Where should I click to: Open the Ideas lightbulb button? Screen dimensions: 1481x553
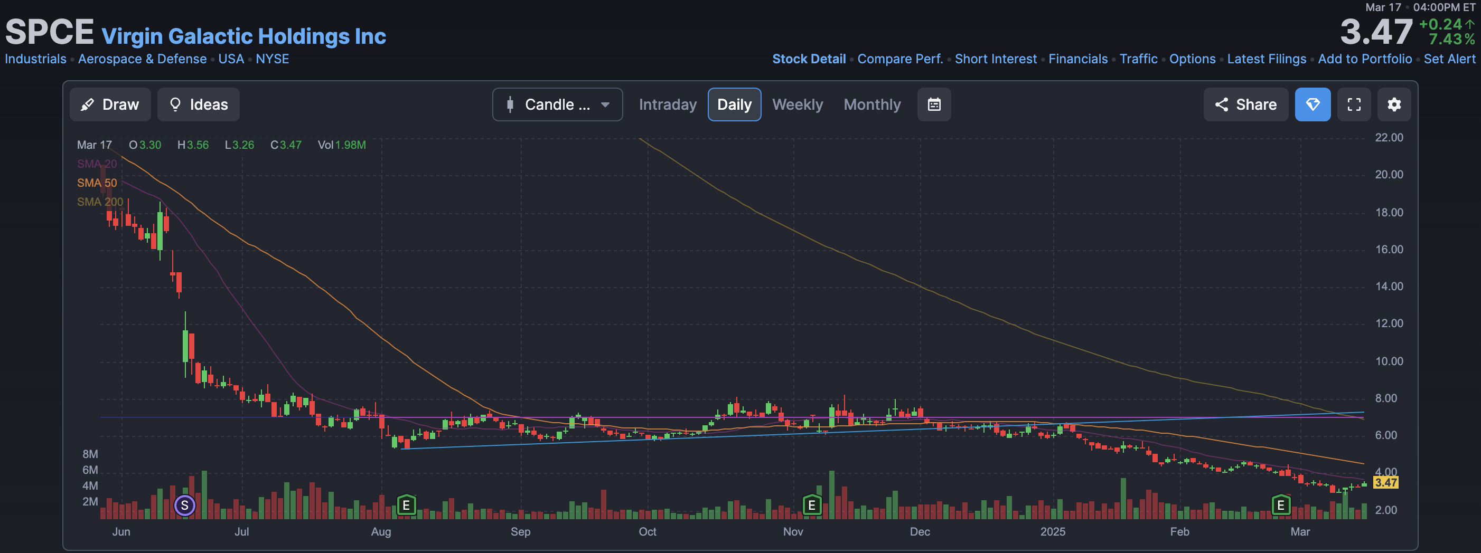[x=199, y=104]
